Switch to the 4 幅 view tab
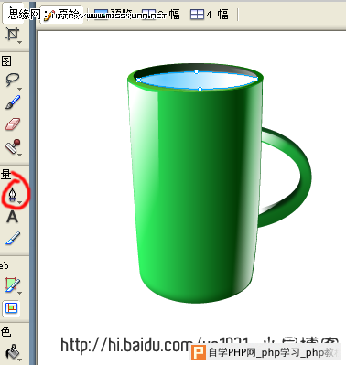Image resolution: width=346 pixels, height=365 pixels. (210, 14)
